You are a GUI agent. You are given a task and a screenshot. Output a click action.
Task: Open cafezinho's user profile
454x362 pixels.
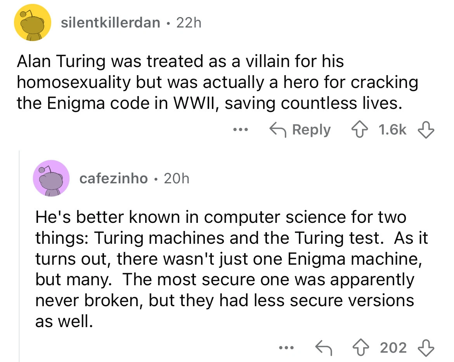tap(114, 179)
